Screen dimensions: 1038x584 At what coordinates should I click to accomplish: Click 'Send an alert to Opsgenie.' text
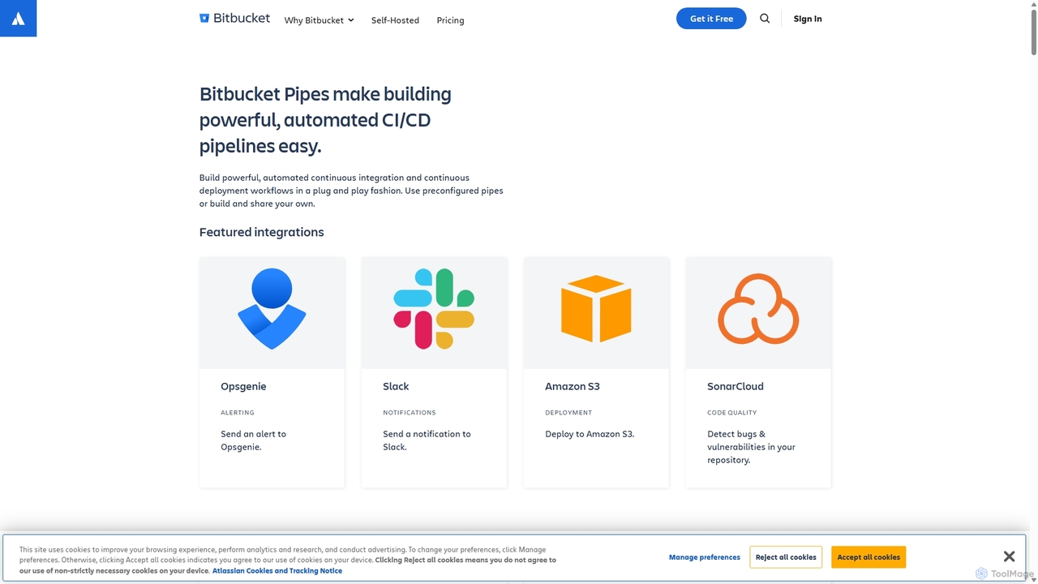click(x=253, y=440)
